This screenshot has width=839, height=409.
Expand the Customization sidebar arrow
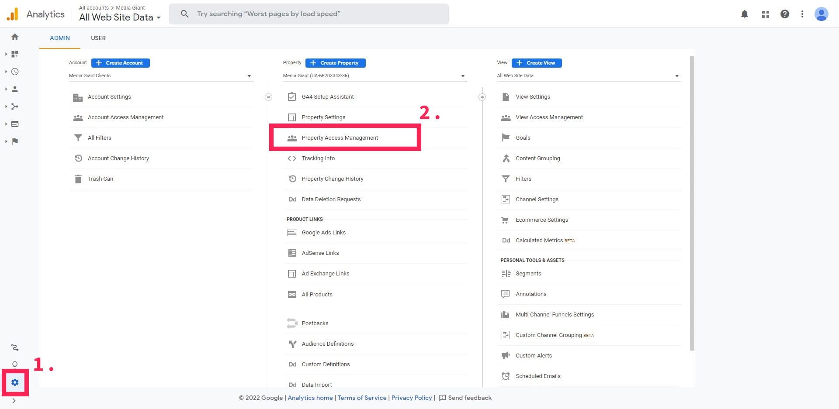(x=6, y=54)
